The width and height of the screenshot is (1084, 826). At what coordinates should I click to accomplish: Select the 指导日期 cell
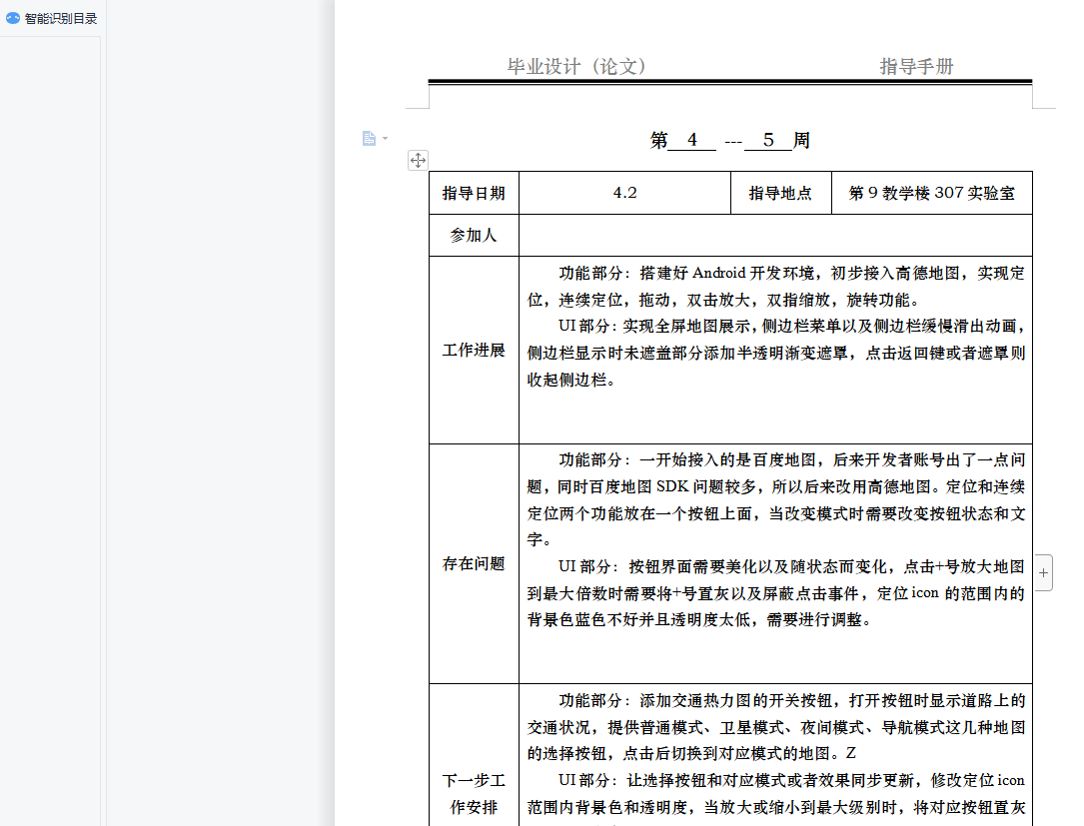click(x=474, y=193)
